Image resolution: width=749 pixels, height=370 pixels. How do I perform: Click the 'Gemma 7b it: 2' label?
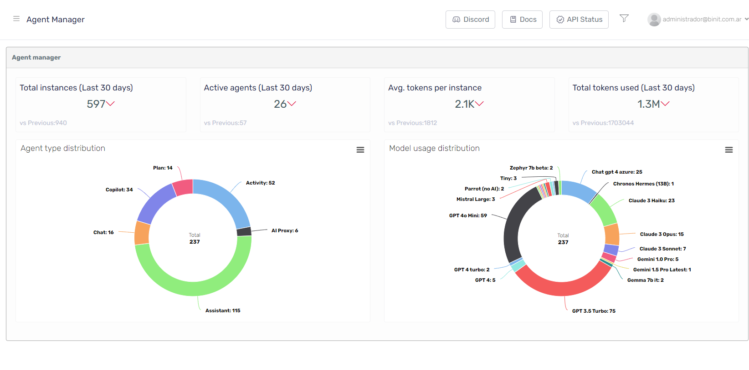tap(646, 280)
